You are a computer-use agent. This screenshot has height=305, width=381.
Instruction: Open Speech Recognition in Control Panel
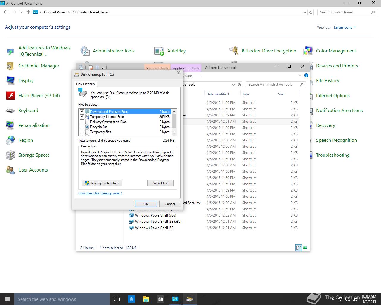tap(336, 140)
